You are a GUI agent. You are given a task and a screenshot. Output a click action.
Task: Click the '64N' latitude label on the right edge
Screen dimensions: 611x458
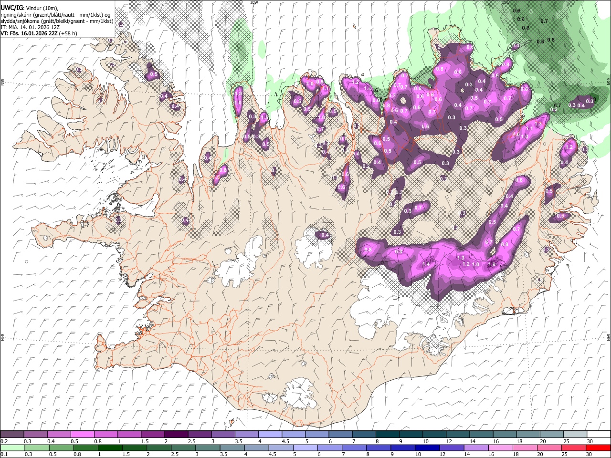click(x=609, y=337)
